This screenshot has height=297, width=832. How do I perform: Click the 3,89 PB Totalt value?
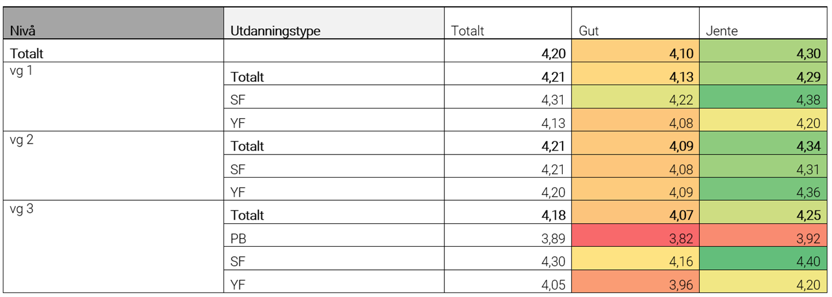click(508, 235)
